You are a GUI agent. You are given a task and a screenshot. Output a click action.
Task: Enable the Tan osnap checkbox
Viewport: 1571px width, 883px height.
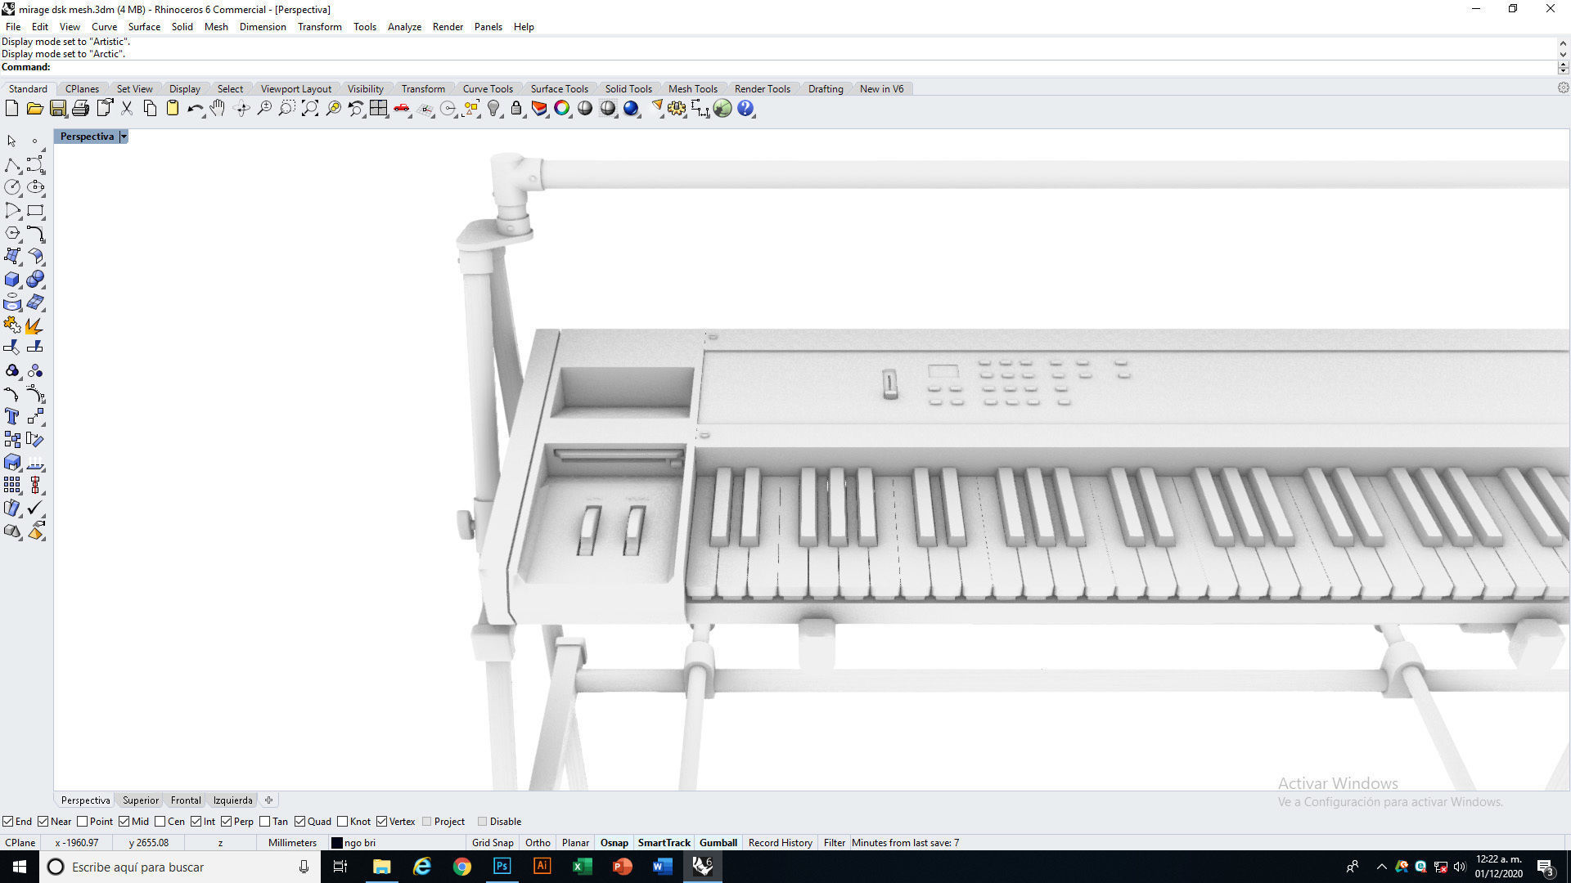click(265, 822)
